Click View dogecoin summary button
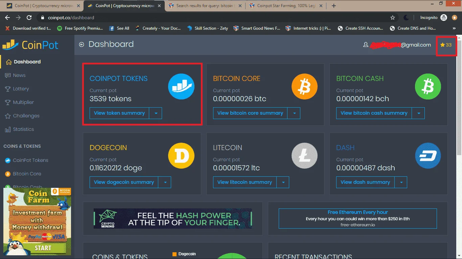462x259 pixels. pos(124,182)
